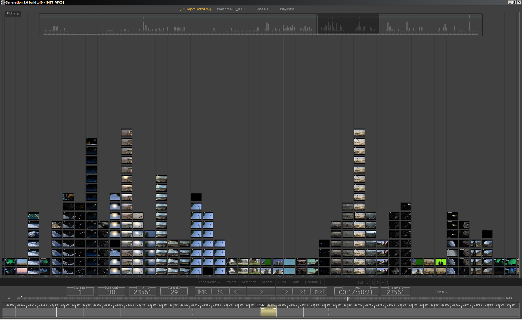Click the global timeline scrub bar playhead
The width and height of the screenshot is (522, 320).
pos(348,299)
